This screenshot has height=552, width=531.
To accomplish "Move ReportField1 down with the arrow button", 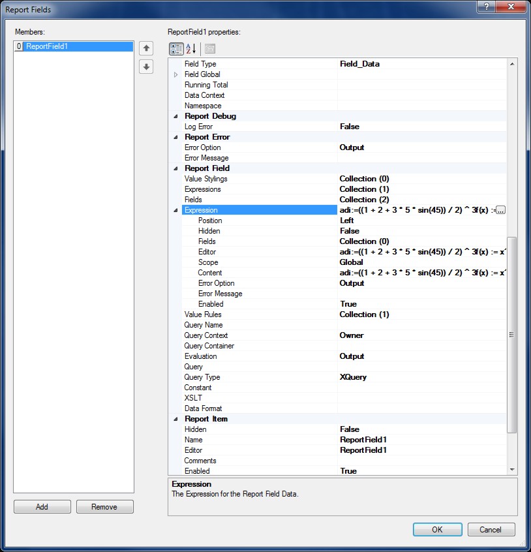I will (147, 67).
